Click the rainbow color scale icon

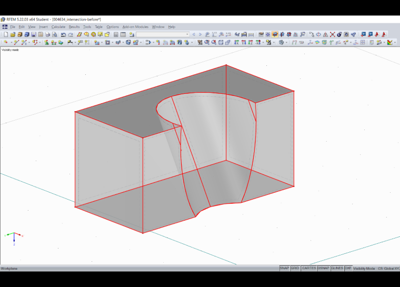pyautogui.click(x=390, y=42)
